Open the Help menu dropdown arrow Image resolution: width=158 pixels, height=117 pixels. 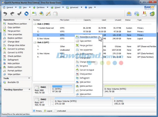95,7
